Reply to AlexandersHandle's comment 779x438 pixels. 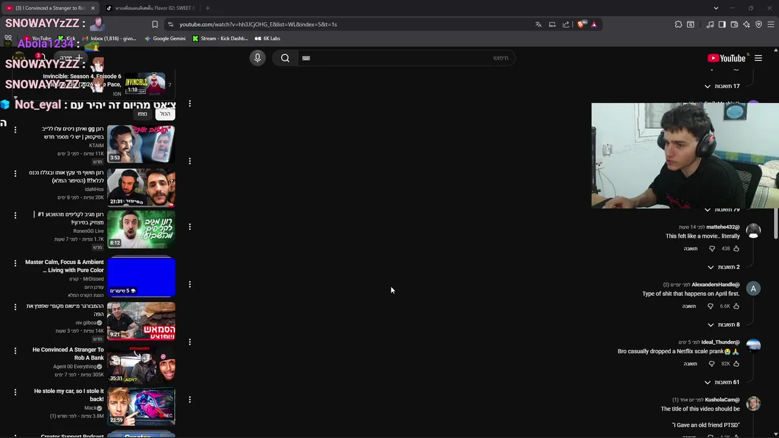pyautogui.click(x=689, y=306)
